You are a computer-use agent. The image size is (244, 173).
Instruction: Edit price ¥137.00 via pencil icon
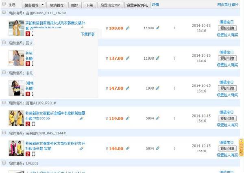tap(128, 58)
